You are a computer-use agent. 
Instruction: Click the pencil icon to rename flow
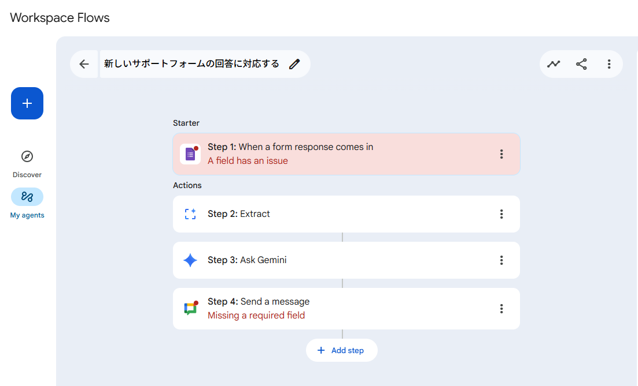[294, 64]
